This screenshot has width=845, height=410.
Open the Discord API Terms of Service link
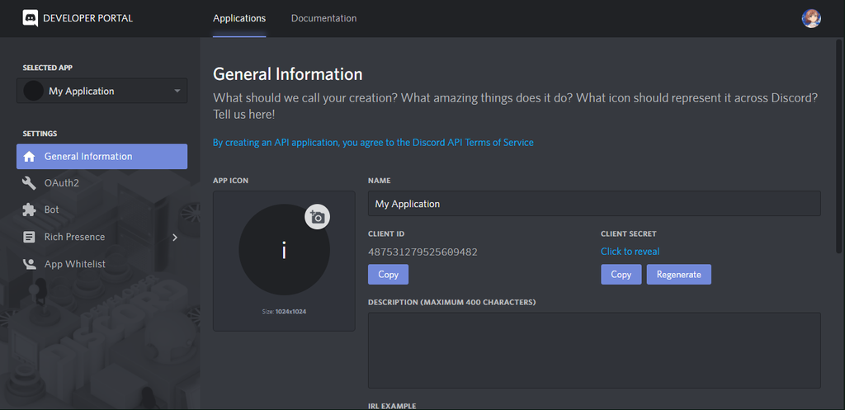pyautogui.click(x=373, y=143)
